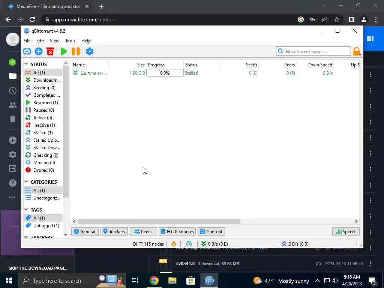Select the Downloading status filter

click(x=43, y=80)
